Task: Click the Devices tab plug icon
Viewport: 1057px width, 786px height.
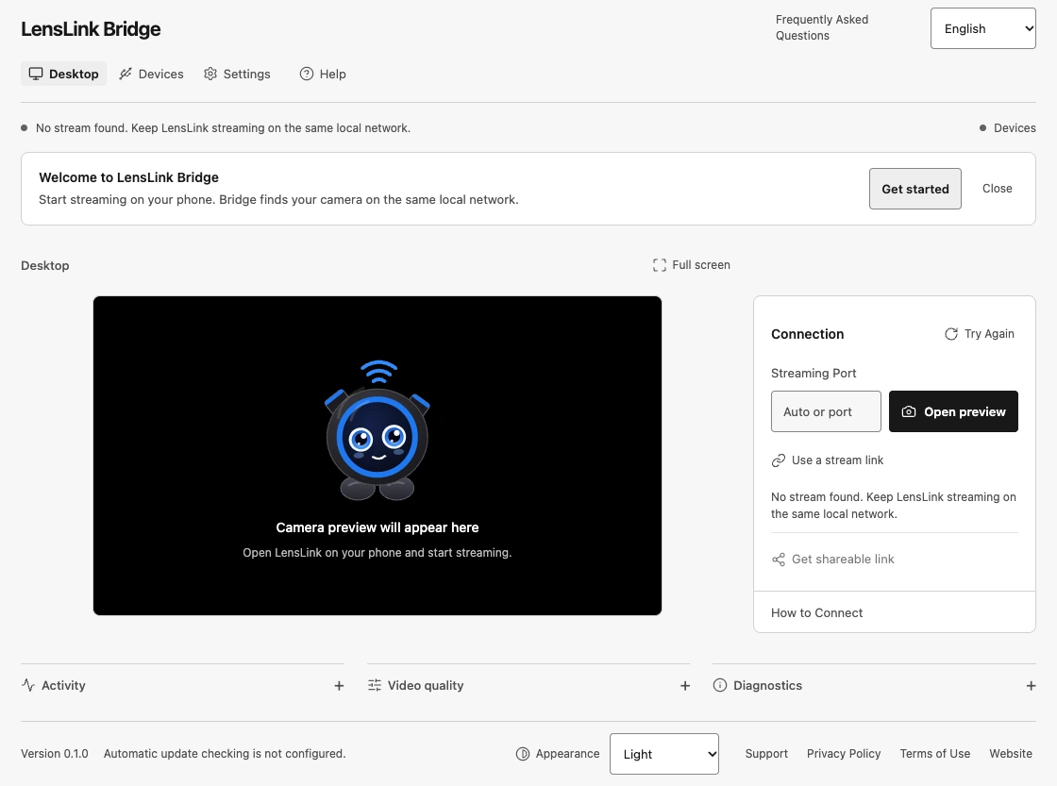Action: 126,74
